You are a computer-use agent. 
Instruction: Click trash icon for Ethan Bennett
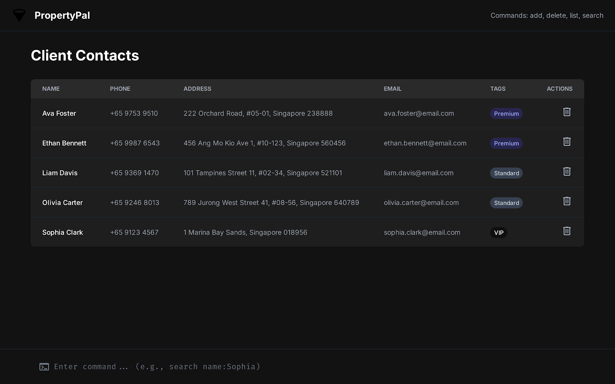(567, 142)
